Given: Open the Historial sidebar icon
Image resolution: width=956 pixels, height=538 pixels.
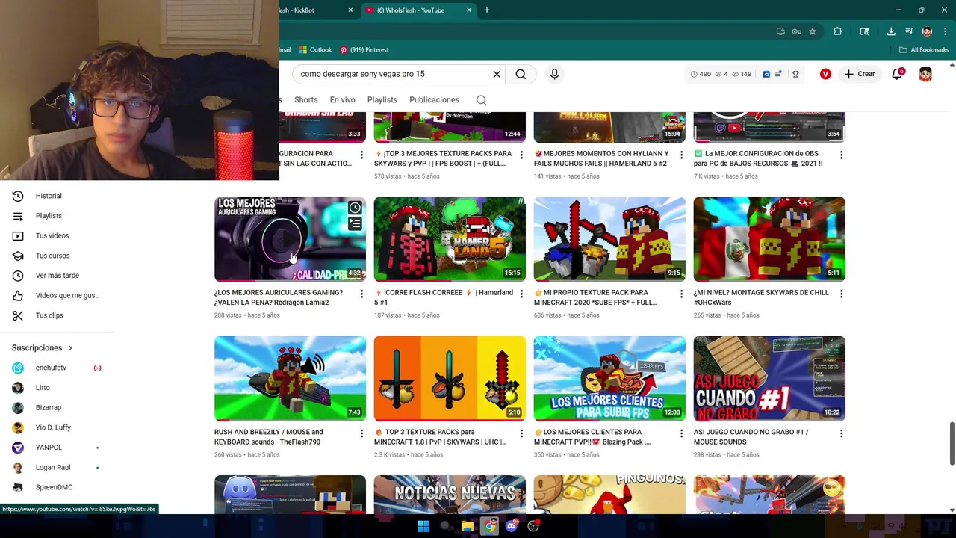Looking at the screenshot, I should [x=18, y=196].
